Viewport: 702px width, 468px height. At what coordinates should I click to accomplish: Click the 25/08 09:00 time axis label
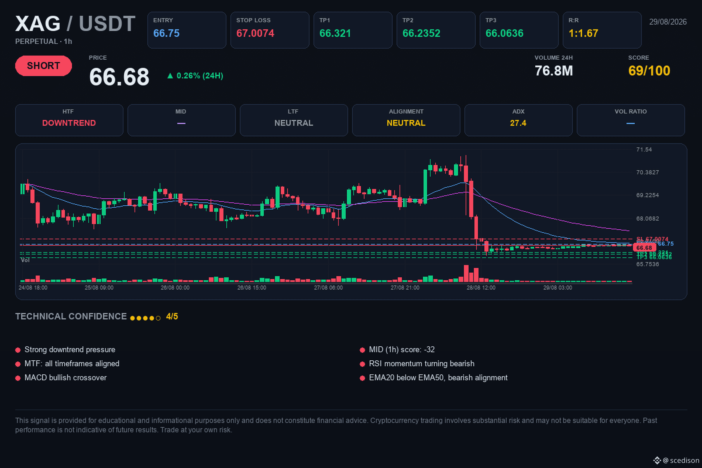99,288
